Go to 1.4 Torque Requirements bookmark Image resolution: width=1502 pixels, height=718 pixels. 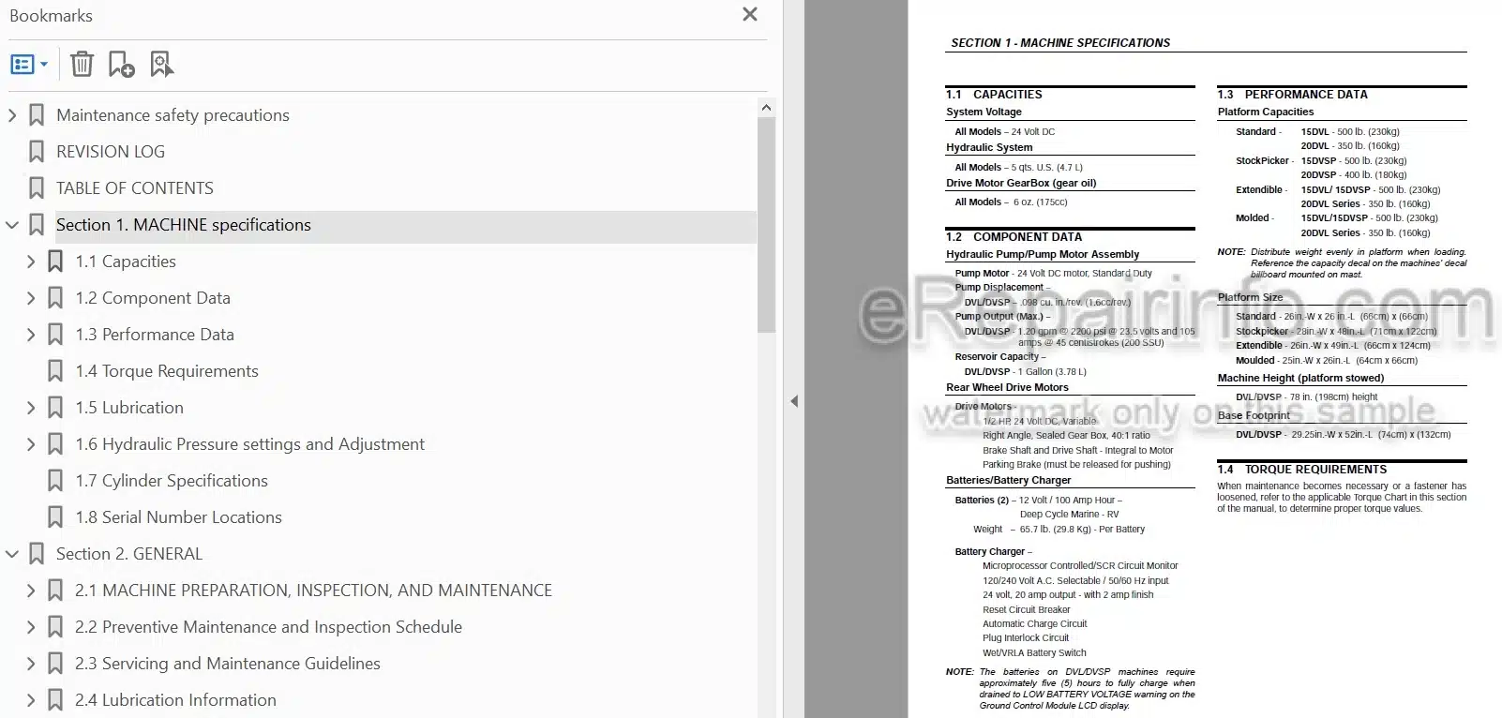tap(167, 371)
